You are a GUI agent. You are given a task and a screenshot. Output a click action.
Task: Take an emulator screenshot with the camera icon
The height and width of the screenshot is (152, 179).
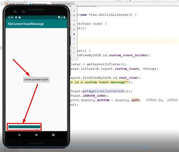[74, 34]
